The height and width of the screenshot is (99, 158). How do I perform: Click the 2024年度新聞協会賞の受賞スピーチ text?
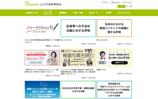click(x=42, y=41)
